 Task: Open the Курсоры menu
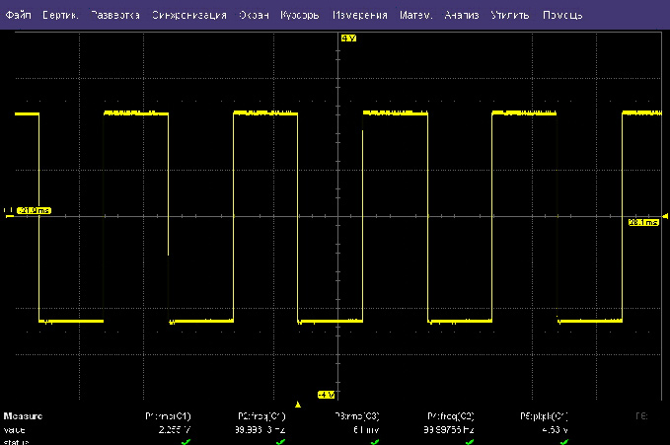(300, 16)
